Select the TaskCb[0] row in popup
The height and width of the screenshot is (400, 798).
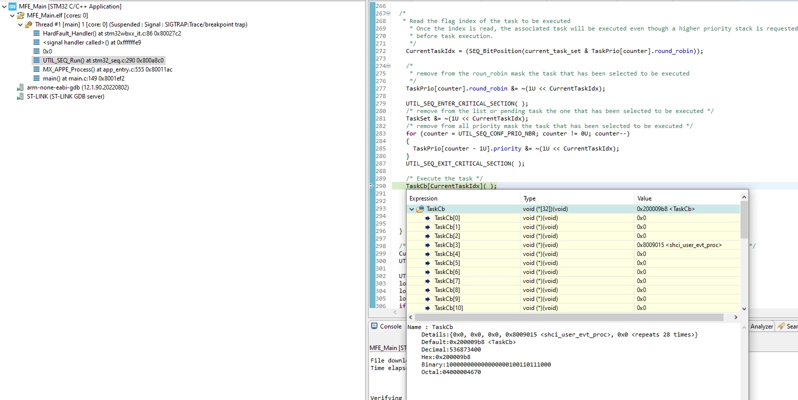(x=573, y=218)
